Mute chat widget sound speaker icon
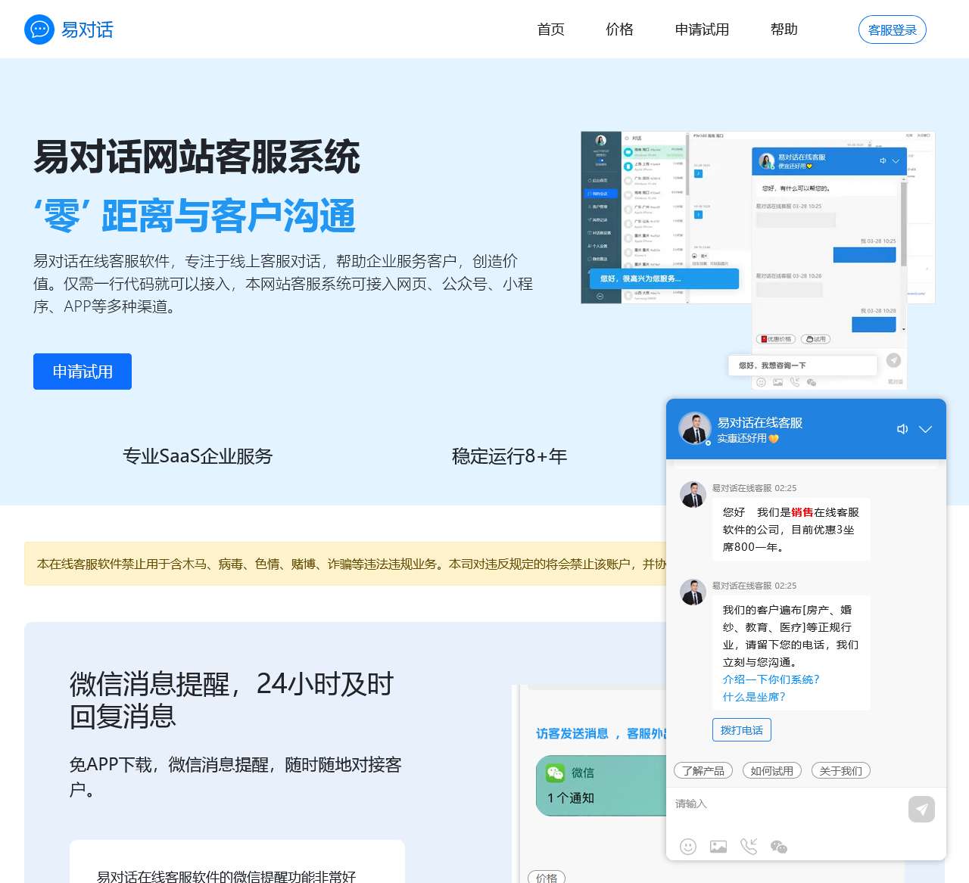969x883 pixels. click(x=902, y=429)
